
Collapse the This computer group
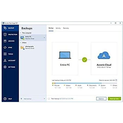point(20,33)
